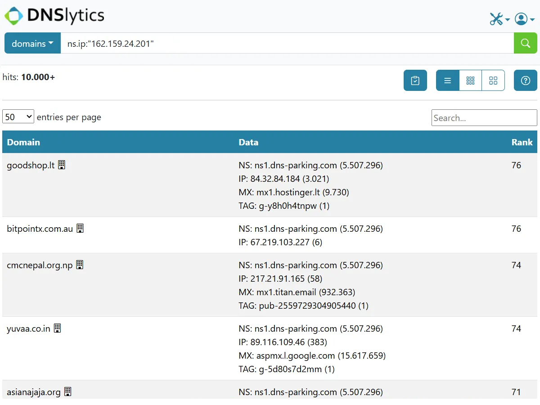The image size is (540, 405).
Task: Click the search query input field
Action: point(287,43)
